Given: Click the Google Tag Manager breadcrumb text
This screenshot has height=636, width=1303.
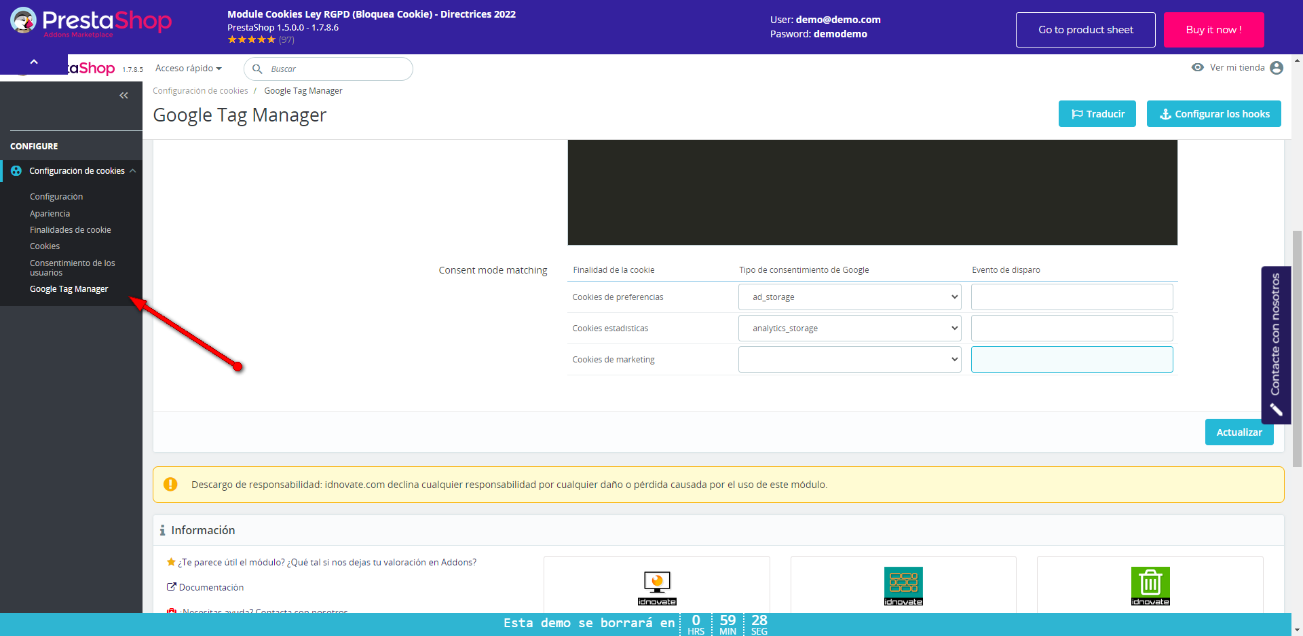Looking at the screenshot, I should [303, 91].
